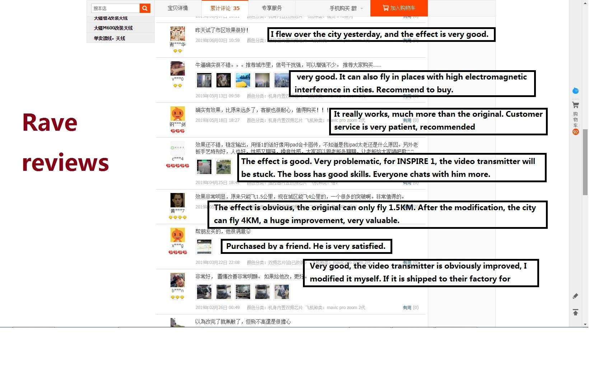Open first photo in c***4's review

(x=204, y=167)
